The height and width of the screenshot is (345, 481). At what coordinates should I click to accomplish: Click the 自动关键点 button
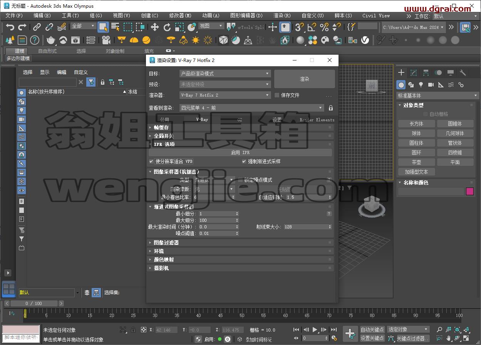point(372,330)
